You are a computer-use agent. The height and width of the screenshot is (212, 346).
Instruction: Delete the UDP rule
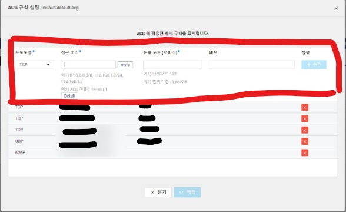coord(305,141)
